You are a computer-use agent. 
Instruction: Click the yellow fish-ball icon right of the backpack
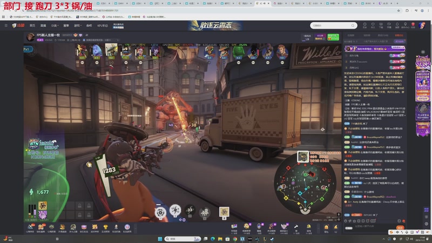point(336,228)
